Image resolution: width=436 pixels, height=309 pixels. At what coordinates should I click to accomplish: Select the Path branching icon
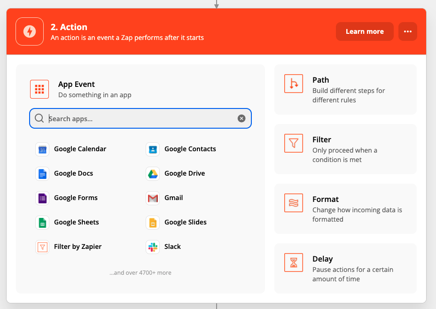pos(294,85)
